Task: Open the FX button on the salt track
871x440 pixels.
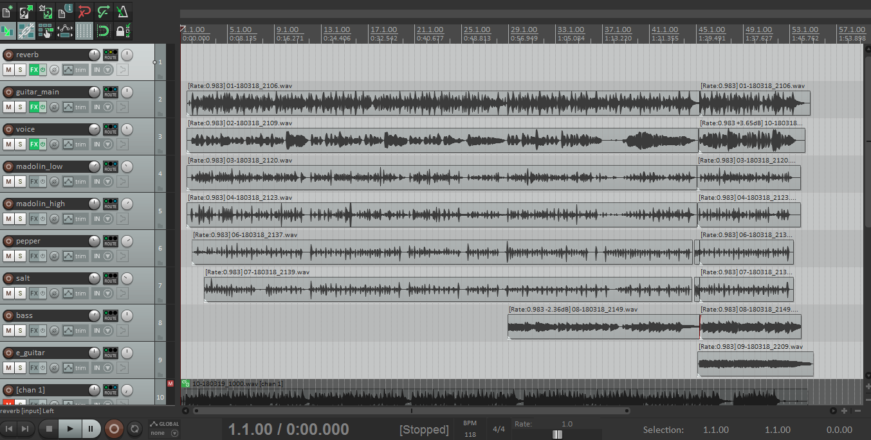Action: tap(34, 294)
